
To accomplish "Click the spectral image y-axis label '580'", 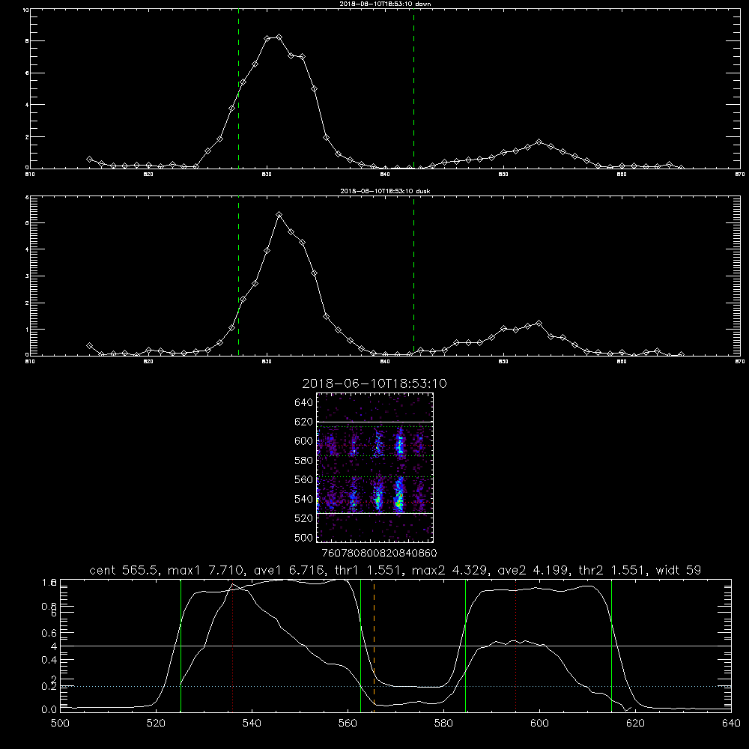I will pos(303,461).
